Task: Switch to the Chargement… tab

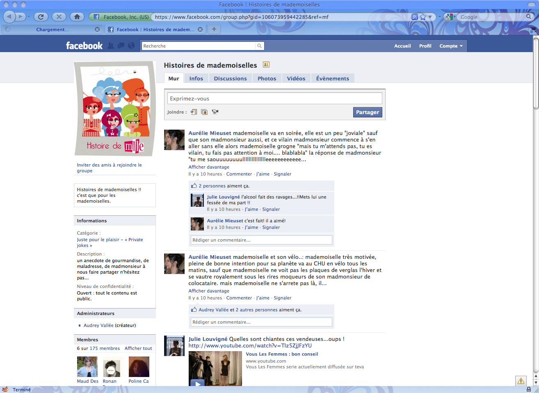Action: click(x=52, y=30)
